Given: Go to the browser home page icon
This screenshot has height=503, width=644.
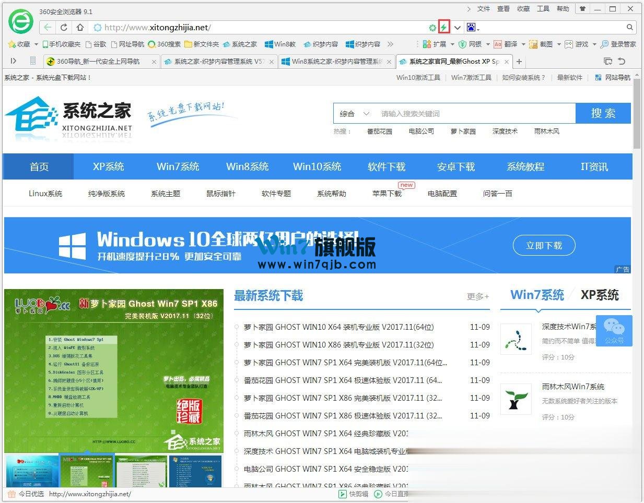Looking at the screenshot, I should 80,27.
